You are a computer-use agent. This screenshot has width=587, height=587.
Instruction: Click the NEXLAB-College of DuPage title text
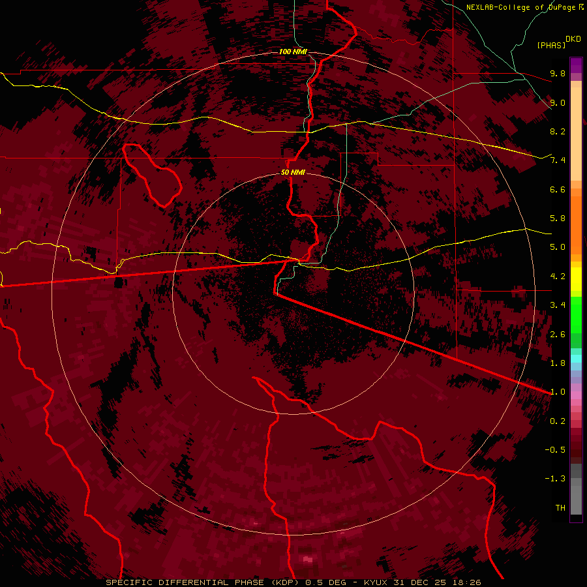tap(522, 7)
